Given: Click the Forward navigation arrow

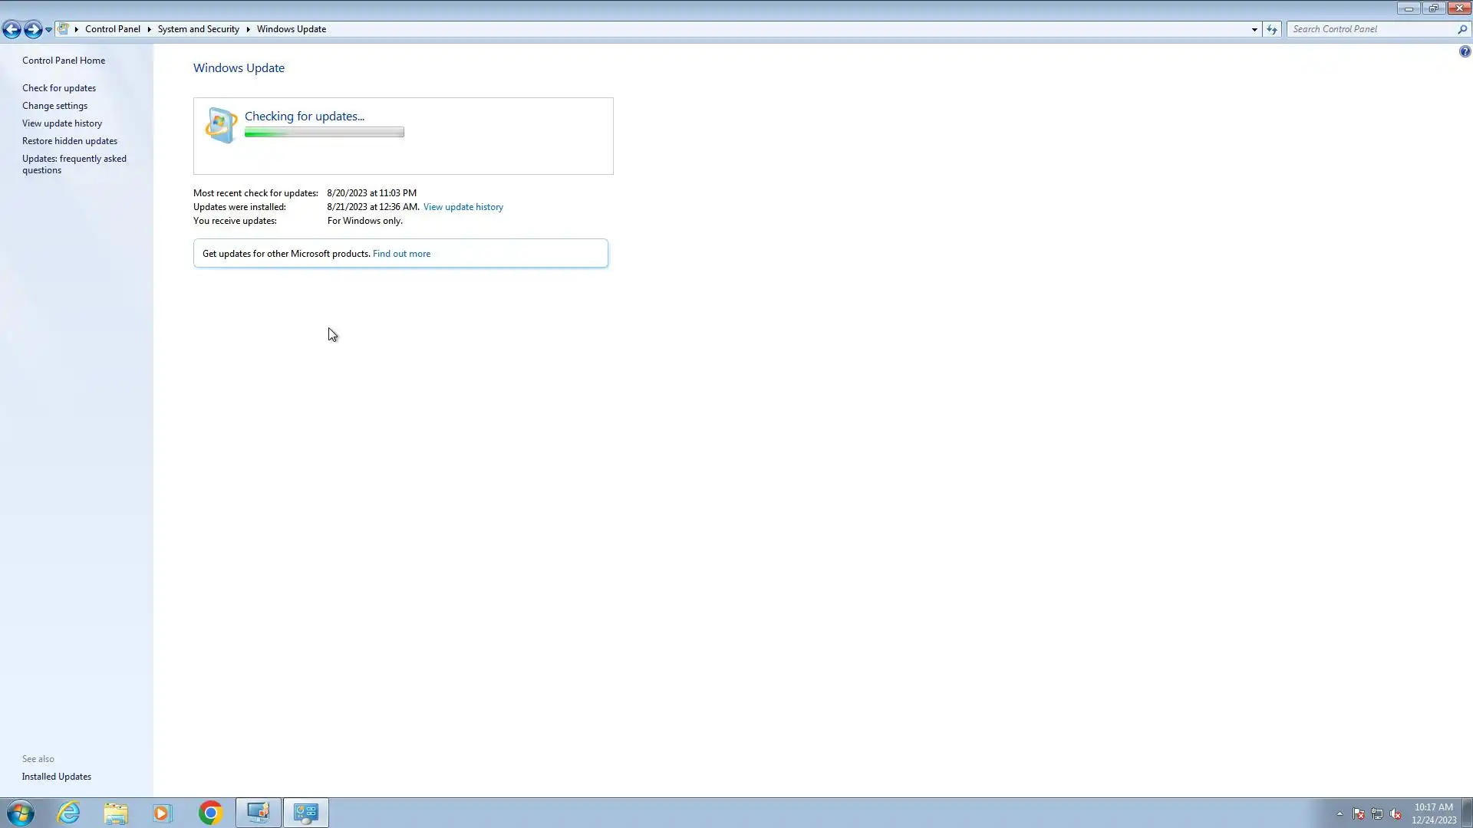Looking at the screenshot, I should pyautogui.click(x=32, y=29).
